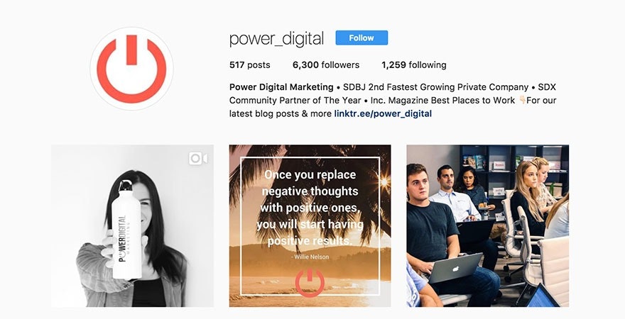The width and height of the screenshot is (625, 319).
Task: Open the office meeting photo post
Action: [487, 225]
